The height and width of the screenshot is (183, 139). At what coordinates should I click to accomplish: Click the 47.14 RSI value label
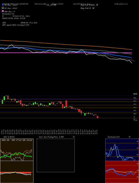tap(135, 173)
